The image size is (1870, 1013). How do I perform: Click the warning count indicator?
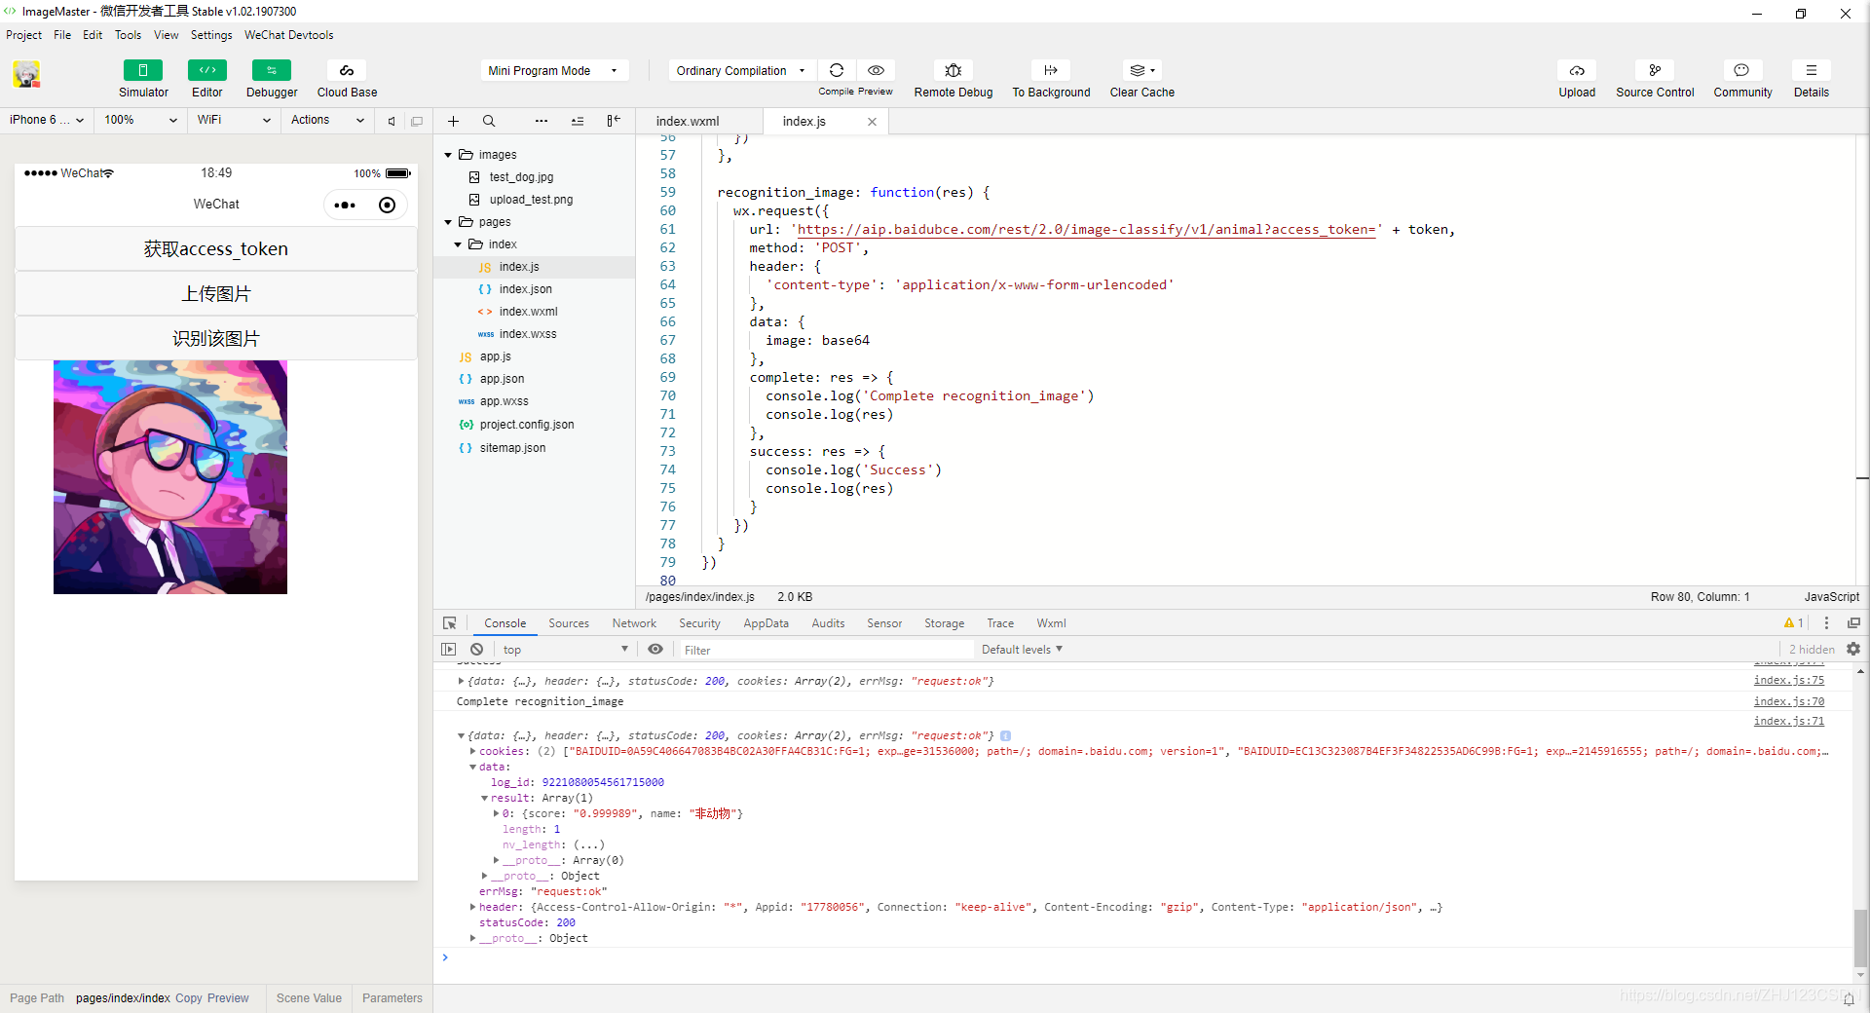tap(1793, 623)
